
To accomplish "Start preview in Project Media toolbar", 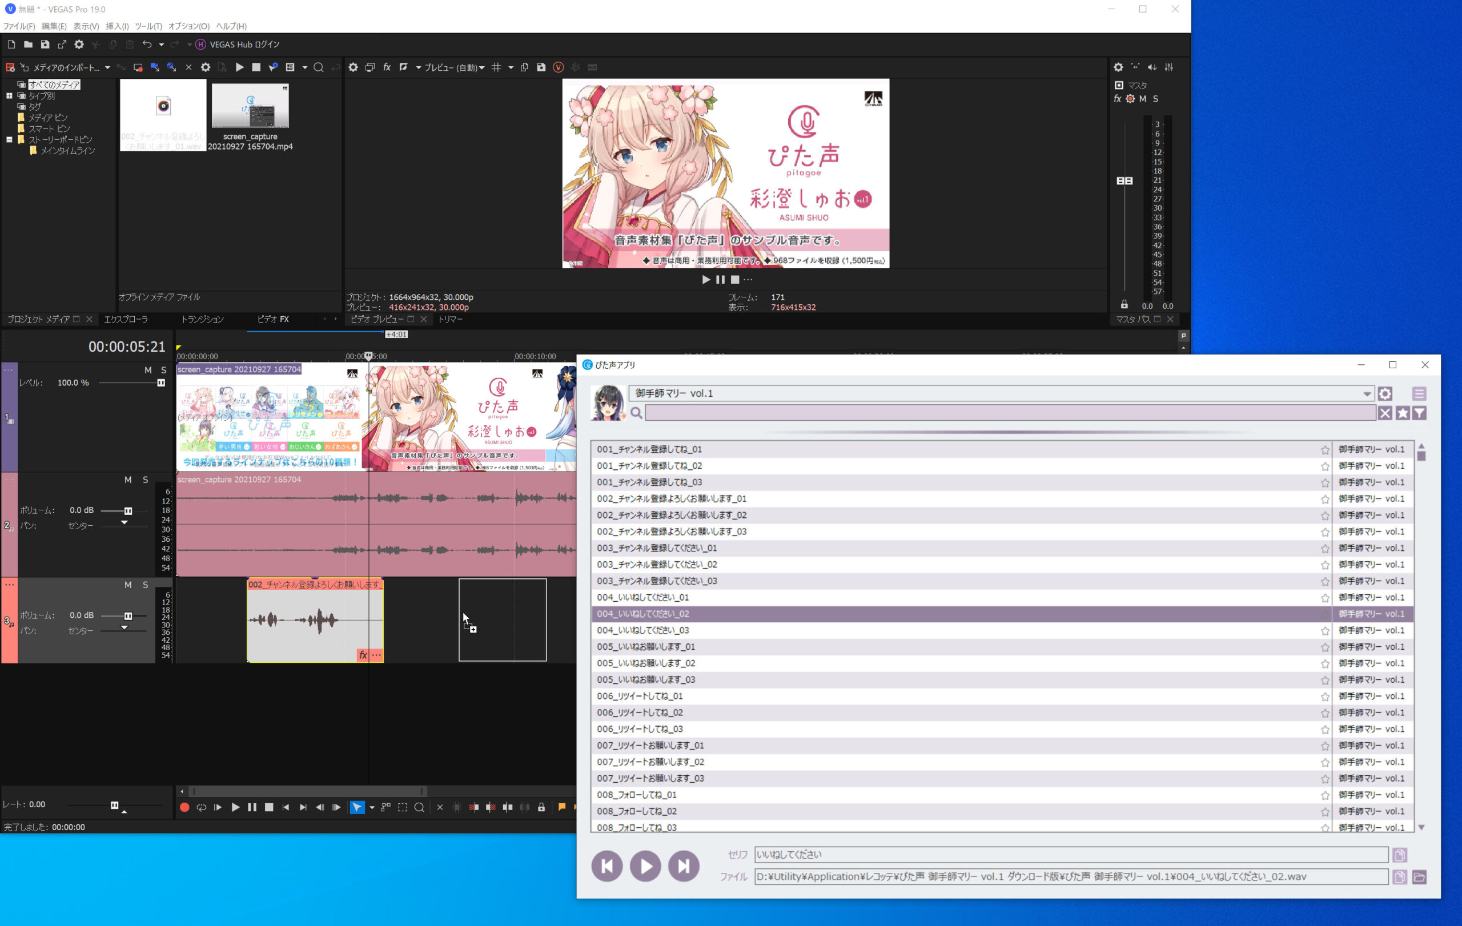I will 240,67.
